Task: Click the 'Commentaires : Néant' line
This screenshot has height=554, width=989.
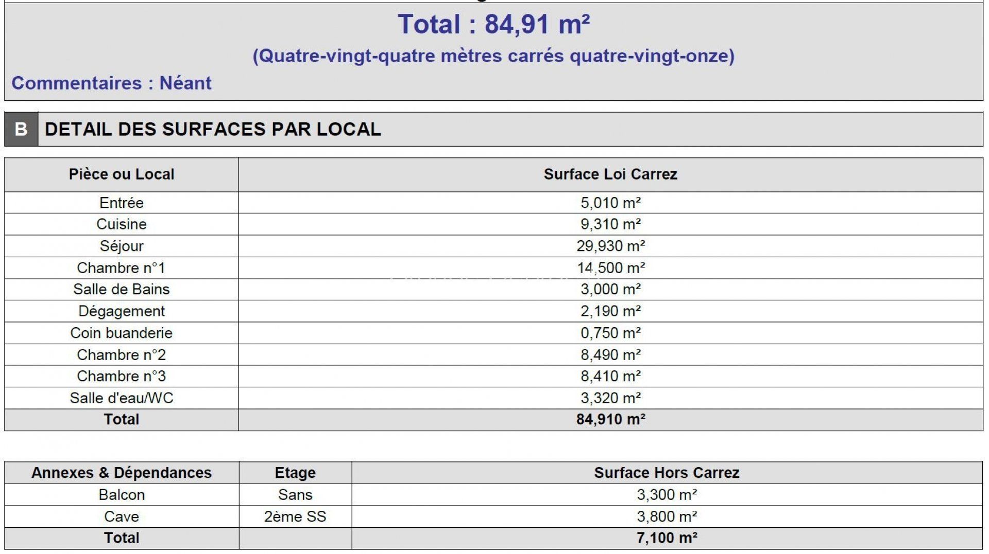Action: click(111, 83)
